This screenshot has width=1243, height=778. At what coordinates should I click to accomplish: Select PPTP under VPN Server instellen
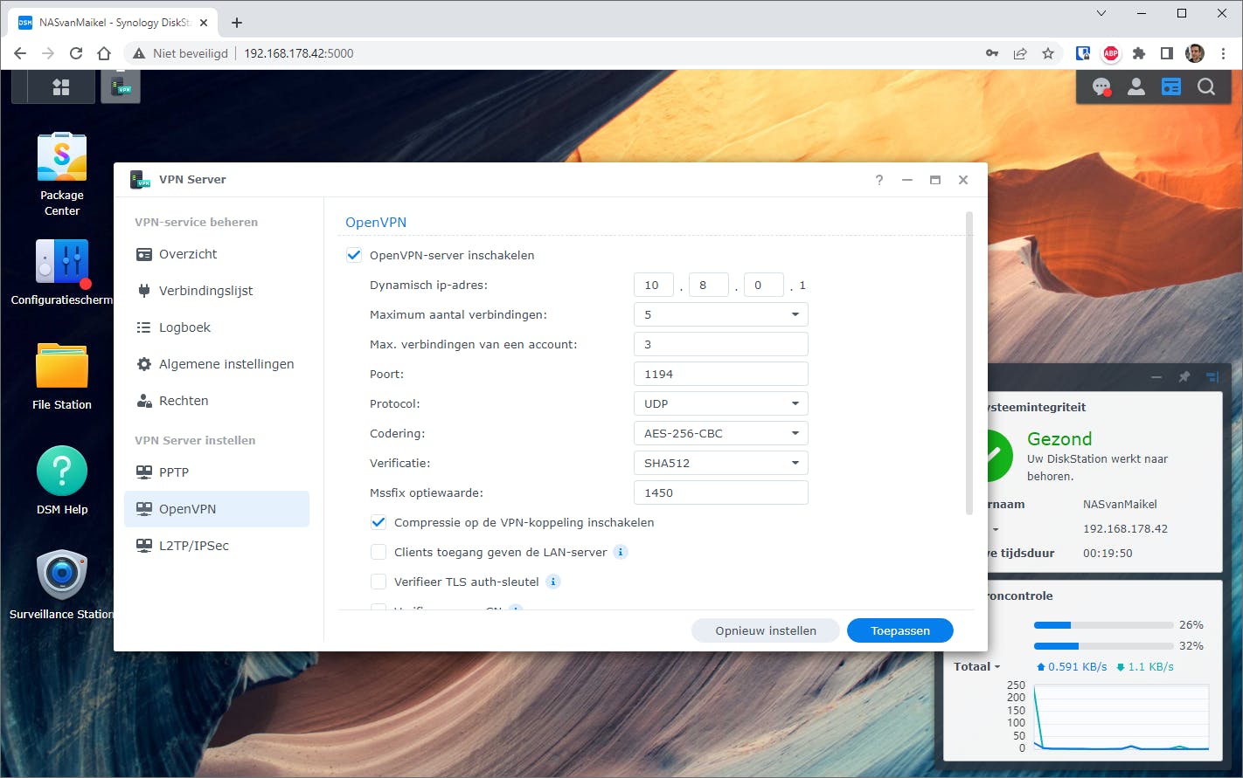point(217,472)
